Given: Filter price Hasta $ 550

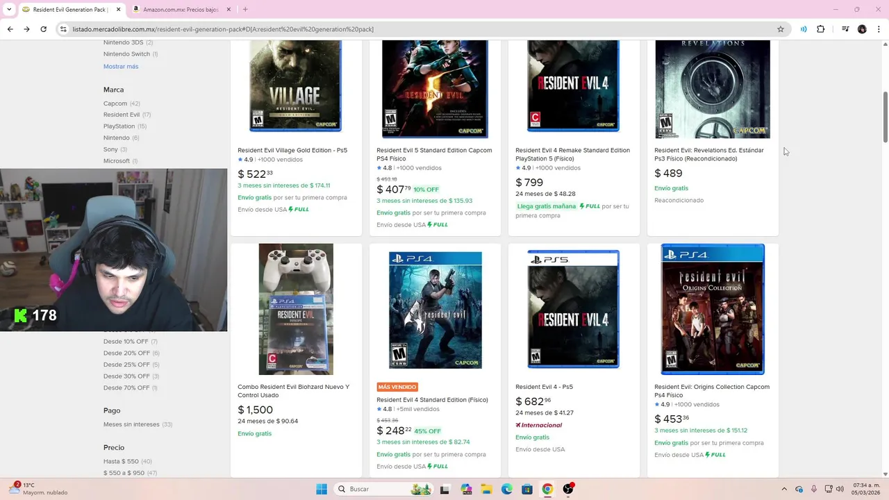Looking at the screenshot, I should [x=121, y=461].
